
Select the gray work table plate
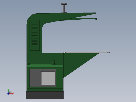(x=87, y=53)
